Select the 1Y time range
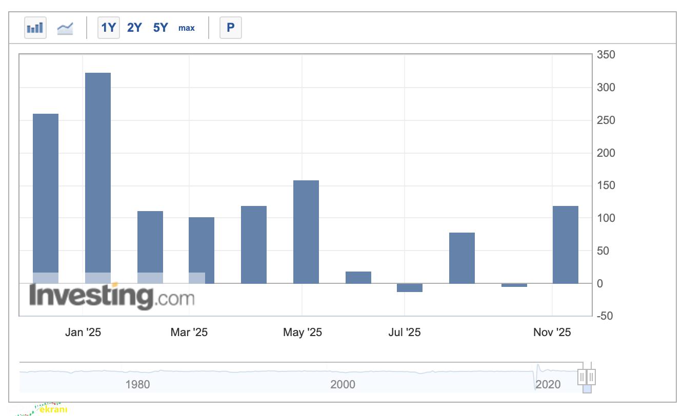 click(x=109, y=28)
